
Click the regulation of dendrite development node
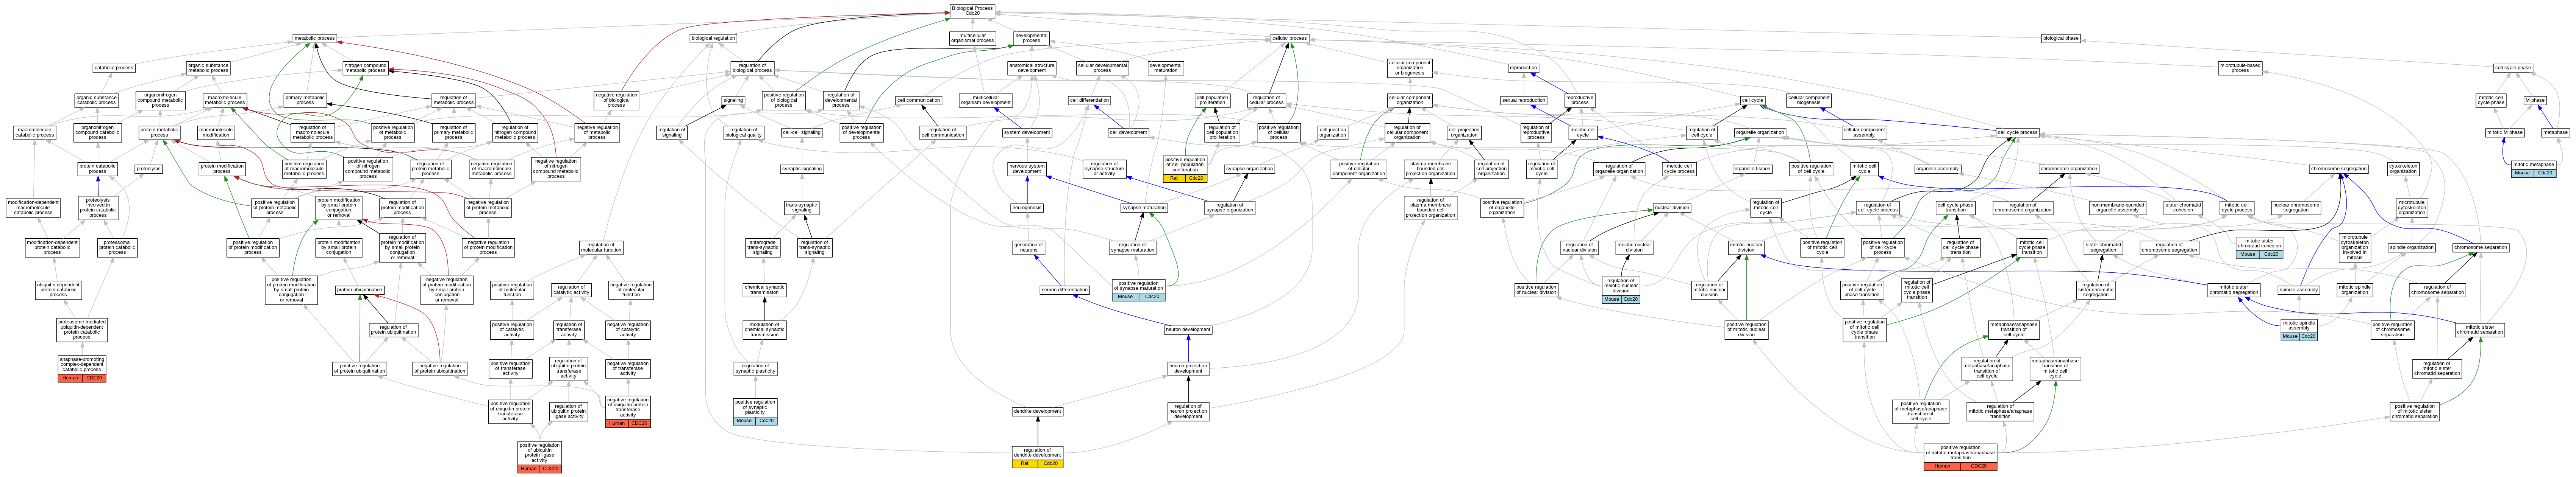[x=1037, y=456]
